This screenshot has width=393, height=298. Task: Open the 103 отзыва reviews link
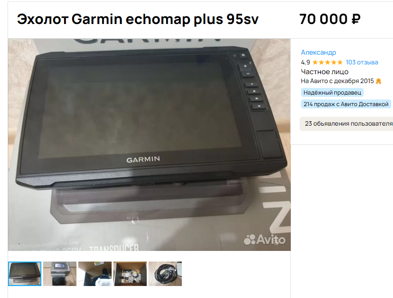[x=362, y=62]
